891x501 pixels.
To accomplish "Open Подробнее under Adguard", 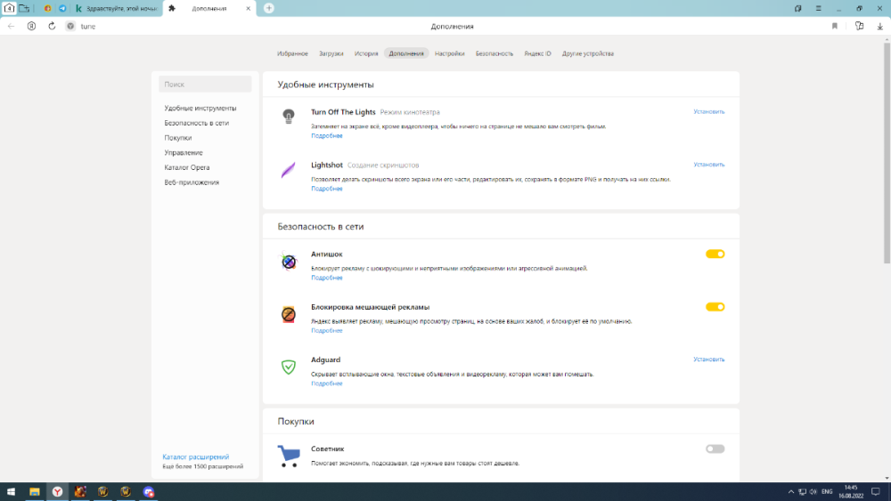I will point(327,384).
